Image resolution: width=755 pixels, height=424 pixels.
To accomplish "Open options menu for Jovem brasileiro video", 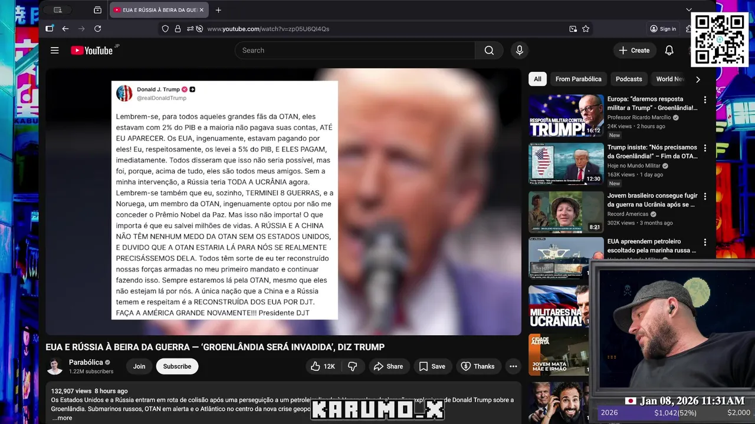I will [705, 197].
